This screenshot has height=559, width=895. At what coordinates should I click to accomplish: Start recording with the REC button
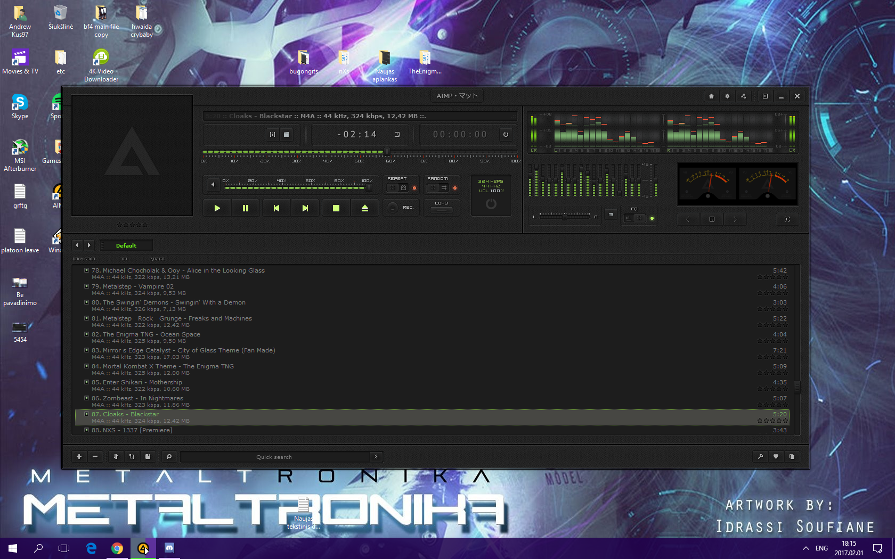pyautogui.click(x=401, y=208)
